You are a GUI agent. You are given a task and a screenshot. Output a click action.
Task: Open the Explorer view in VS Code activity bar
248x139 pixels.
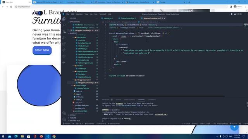click(x=64, y=19)
